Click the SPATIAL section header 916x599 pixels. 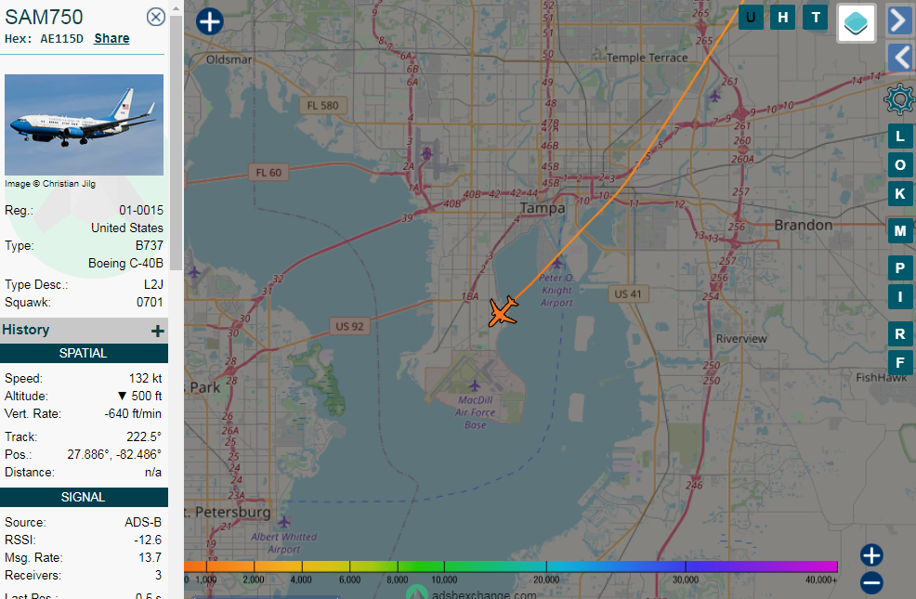pyautogui.click(x=84, y=353)
